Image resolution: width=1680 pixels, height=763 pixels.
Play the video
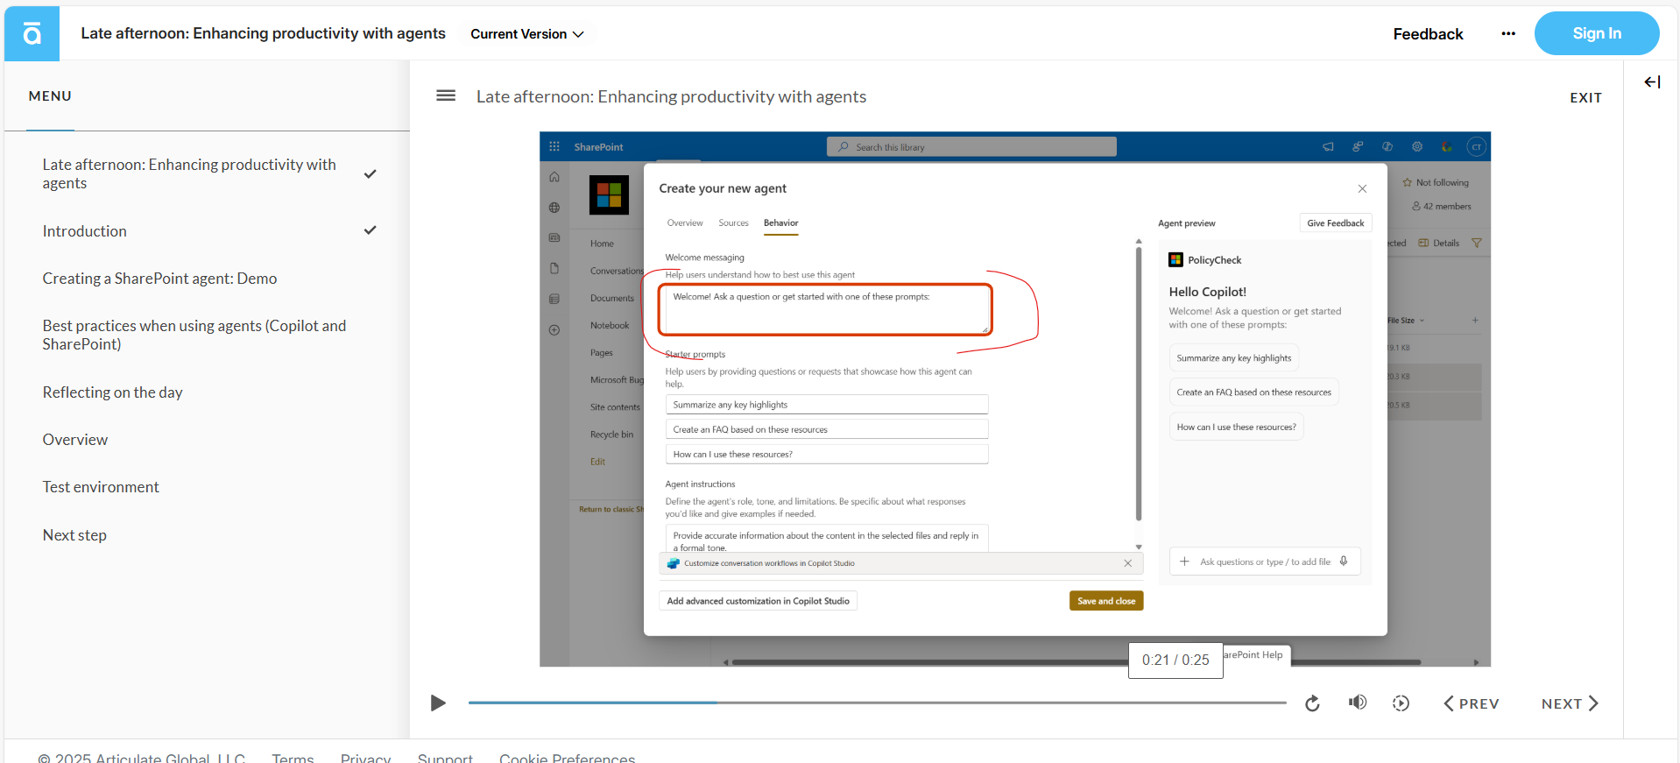438,703
